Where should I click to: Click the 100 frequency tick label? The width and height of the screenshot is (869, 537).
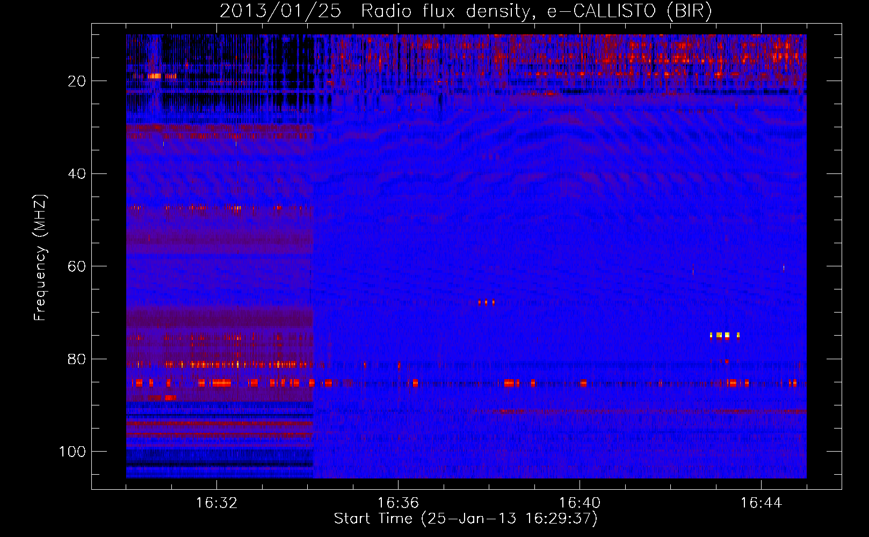pos(73,452)
